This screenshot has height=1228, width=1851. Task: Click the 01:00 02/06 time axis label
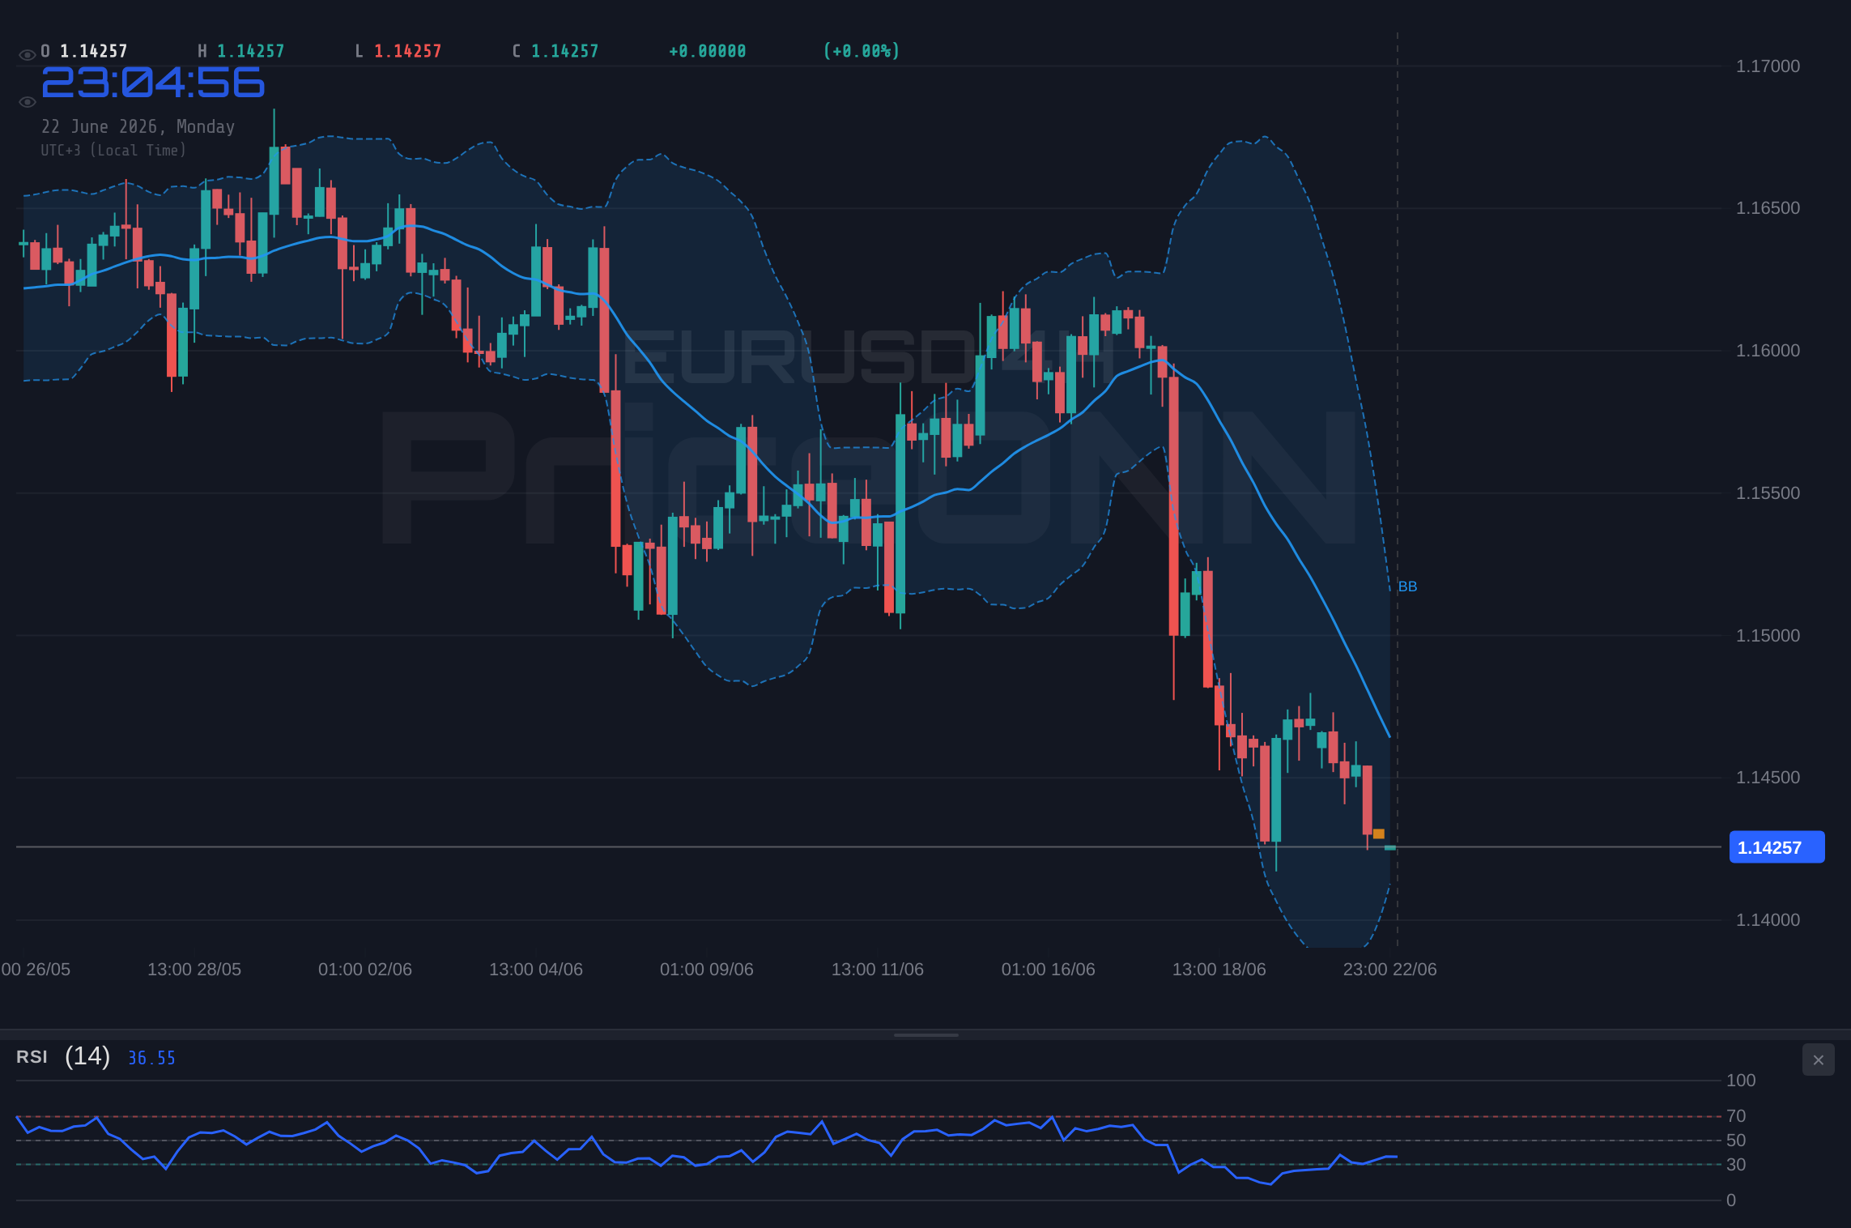coord(365,970)
